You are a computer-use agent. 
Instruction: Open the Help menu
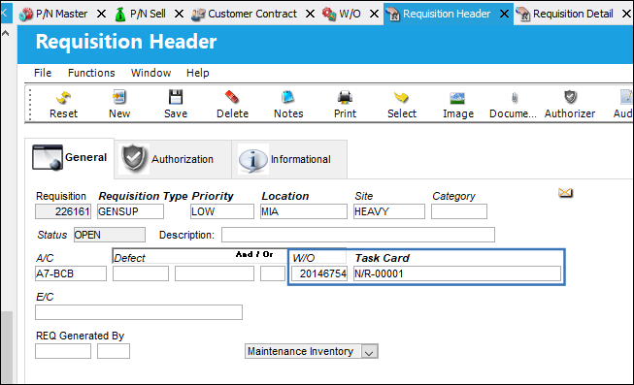coord(198,73)
